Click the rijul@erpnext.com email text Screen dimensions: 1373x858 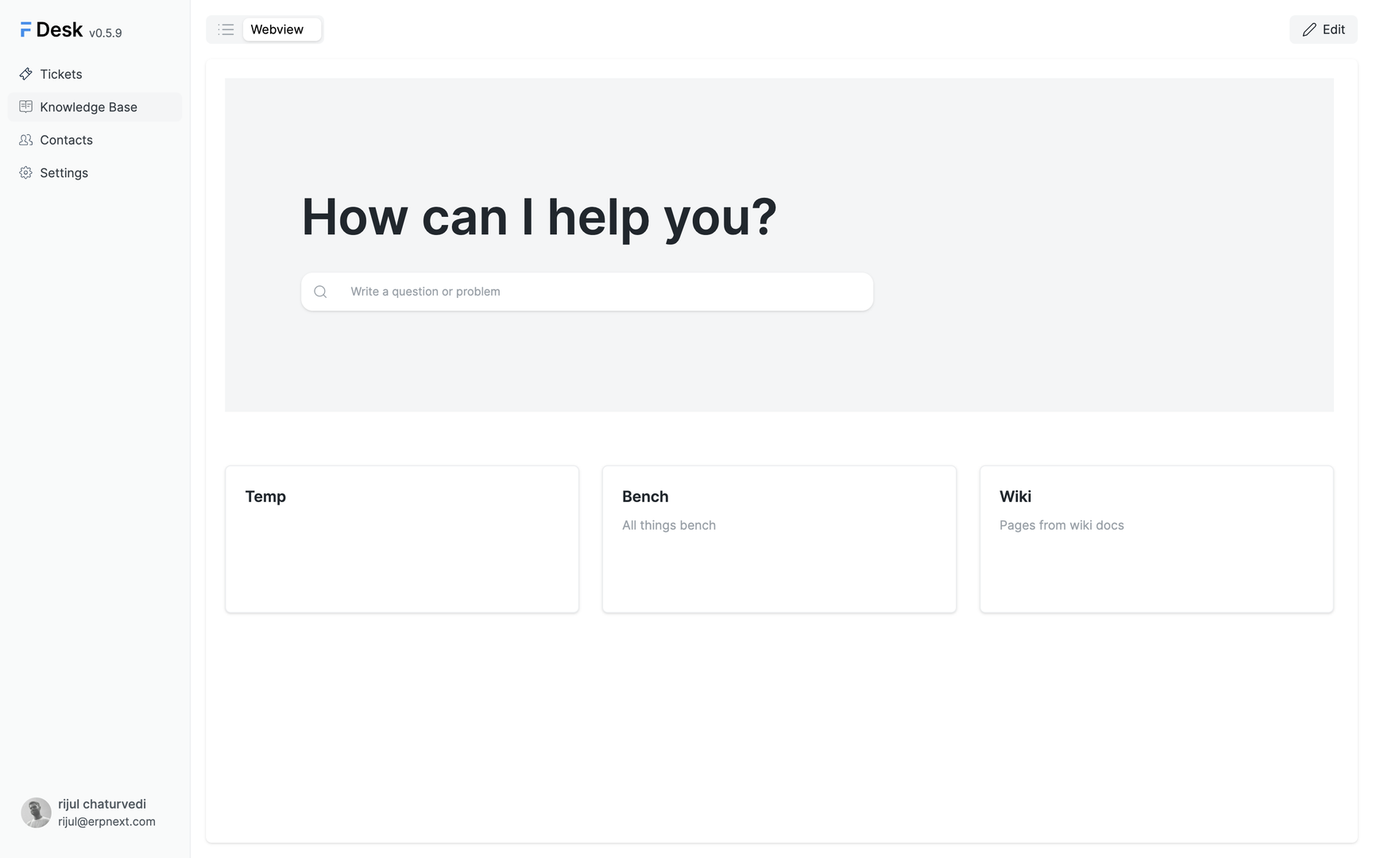(106, 821)
